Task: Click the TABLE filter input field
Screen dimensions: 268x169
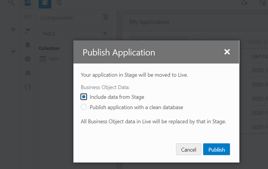Action: tap(72, 34)
